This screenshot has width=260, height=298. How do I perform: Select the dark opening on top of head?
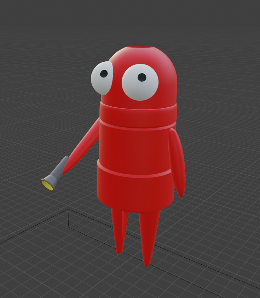[x=140, y=47]
